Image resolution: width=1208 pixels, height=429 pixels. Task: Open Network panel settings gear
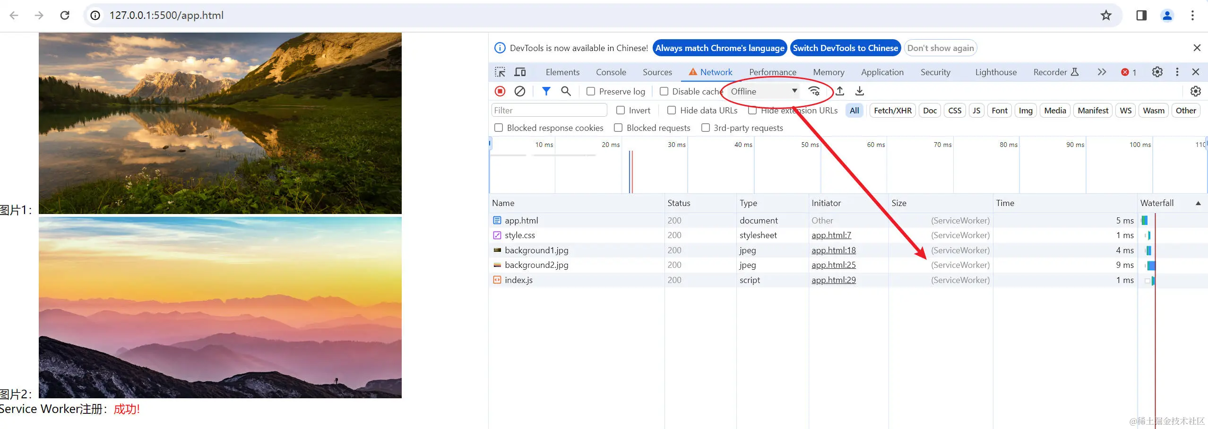1196,91
